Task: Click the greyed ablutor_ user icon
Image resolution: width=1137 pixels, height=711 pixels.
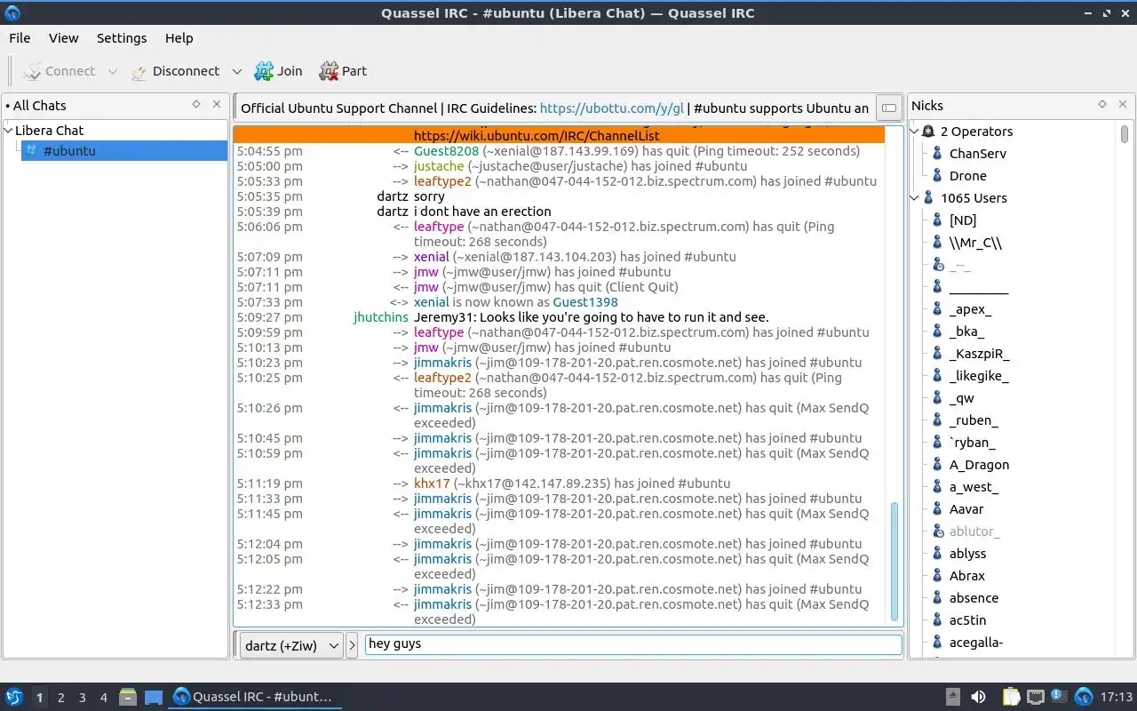Action: point(937,531)
